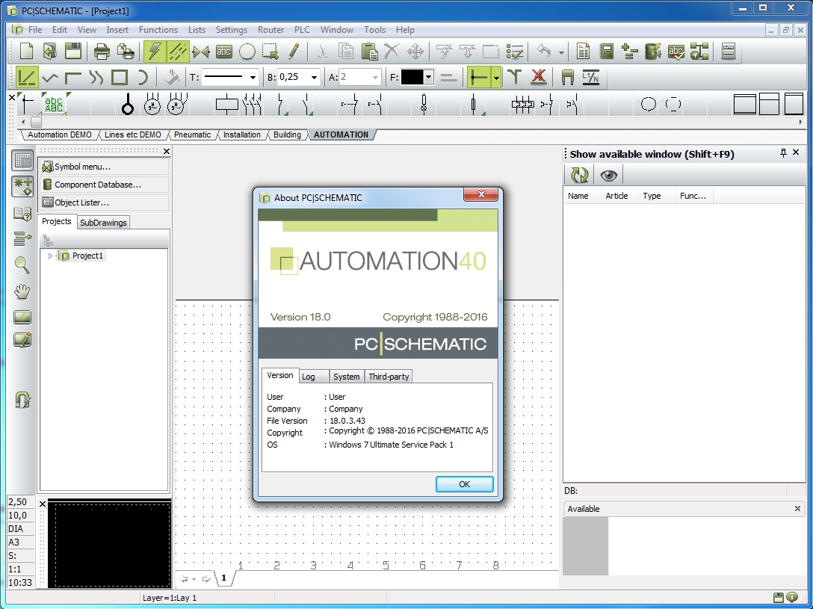Pick the relay coil rectangle symbol
The image size is (813, 609).
tap(226, 104)
